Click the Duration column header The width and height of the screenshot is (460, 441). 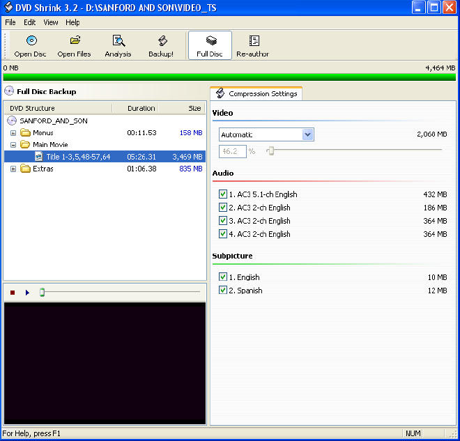[135, 108]
